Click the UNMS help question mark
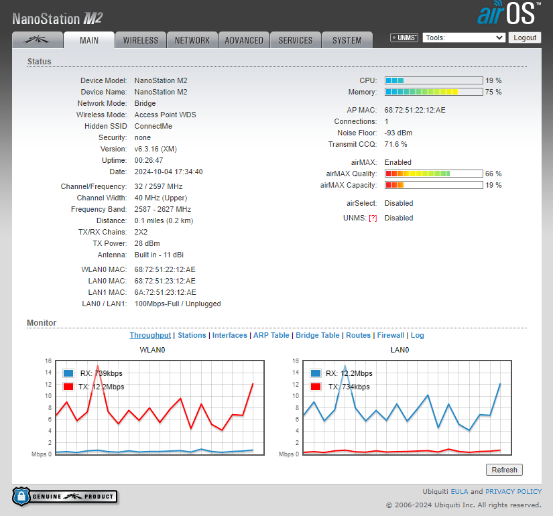The width and height of the screenshot is (553, 516). [373, 218]
